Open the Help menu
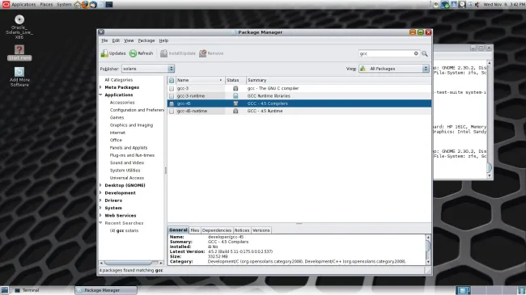 click(163, 40)
